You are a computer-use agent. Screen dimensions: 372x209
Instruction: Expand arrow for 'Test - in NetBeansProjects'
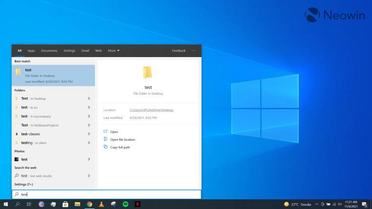pos(89,125)
